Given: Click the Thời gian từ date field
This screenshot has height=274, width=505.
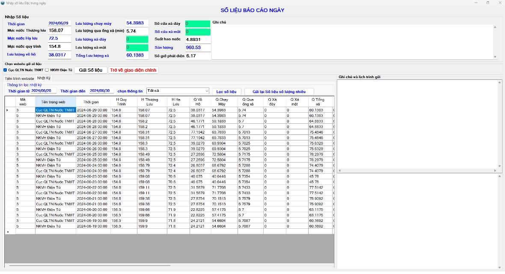Looking at the screenshot, I should coord(44,91).
